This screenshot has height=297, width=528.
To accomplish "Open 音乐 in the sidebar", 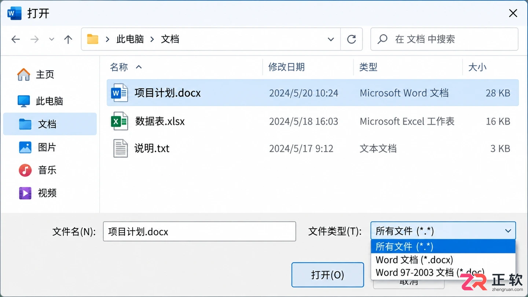I will point(37,170).
